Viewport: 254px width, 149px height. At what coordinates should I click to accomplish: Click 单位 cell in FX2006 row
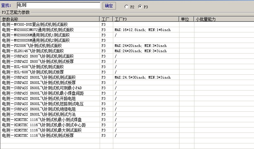[187, 46]
